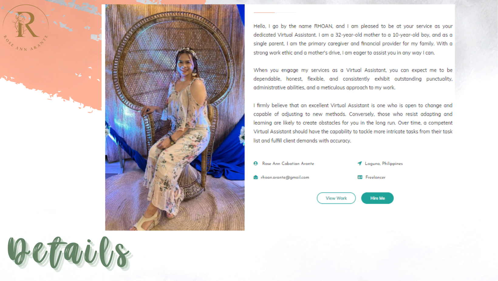498x281 pixels.
Task: Click the location arrow icon near Laguna
Action: (360, 163)
